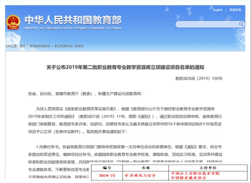Image resolution: width=251 pixels, height=183 pixels.
Task: Click table cell 平顶山工业职业技术学院
Action: point(195,173)
